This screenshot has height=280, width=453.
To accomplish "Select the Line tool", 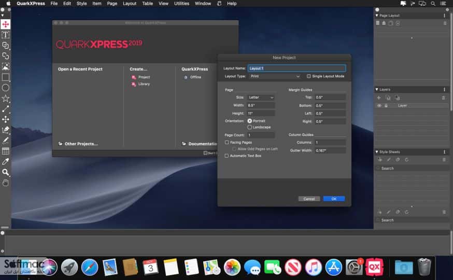I will 6,109.
